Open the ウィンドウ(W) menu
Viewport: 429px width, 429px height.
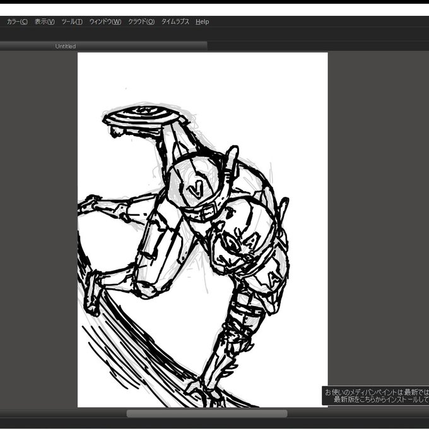coord(105,21)
